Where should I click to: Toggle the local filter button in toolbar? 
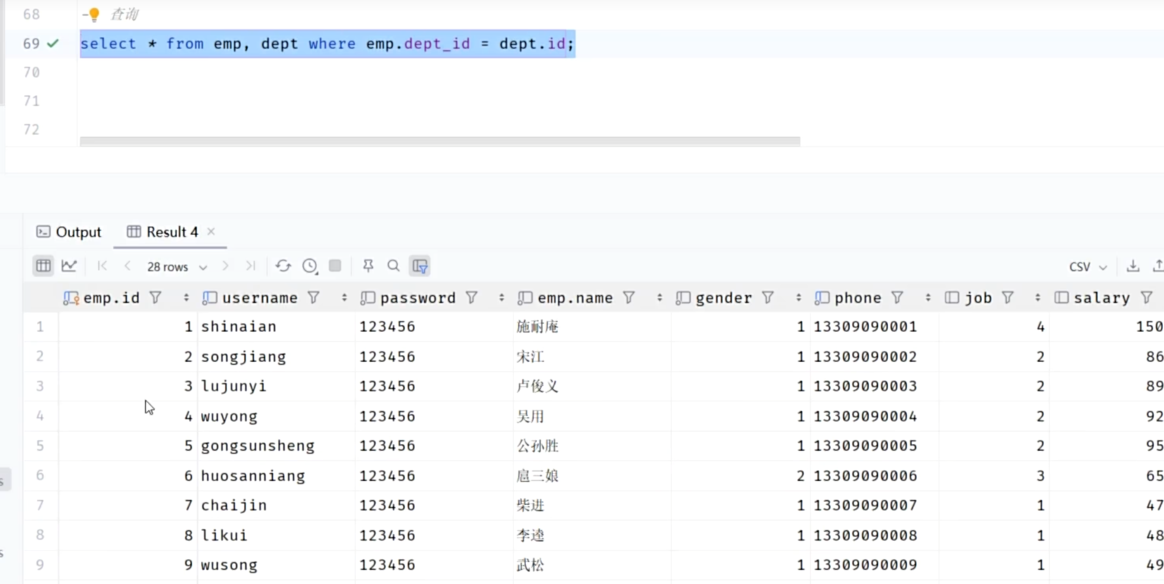(x=420, y=266)
